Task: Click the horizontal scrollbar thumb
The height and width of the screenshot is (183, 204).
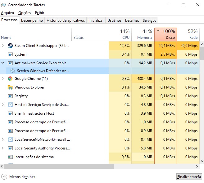Action: pos(59,166)
